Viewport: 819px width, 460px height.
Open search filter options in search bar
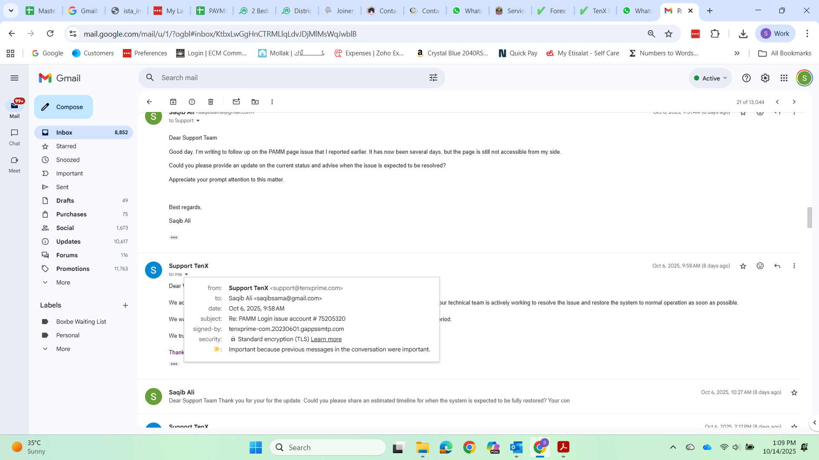(433, 78)
